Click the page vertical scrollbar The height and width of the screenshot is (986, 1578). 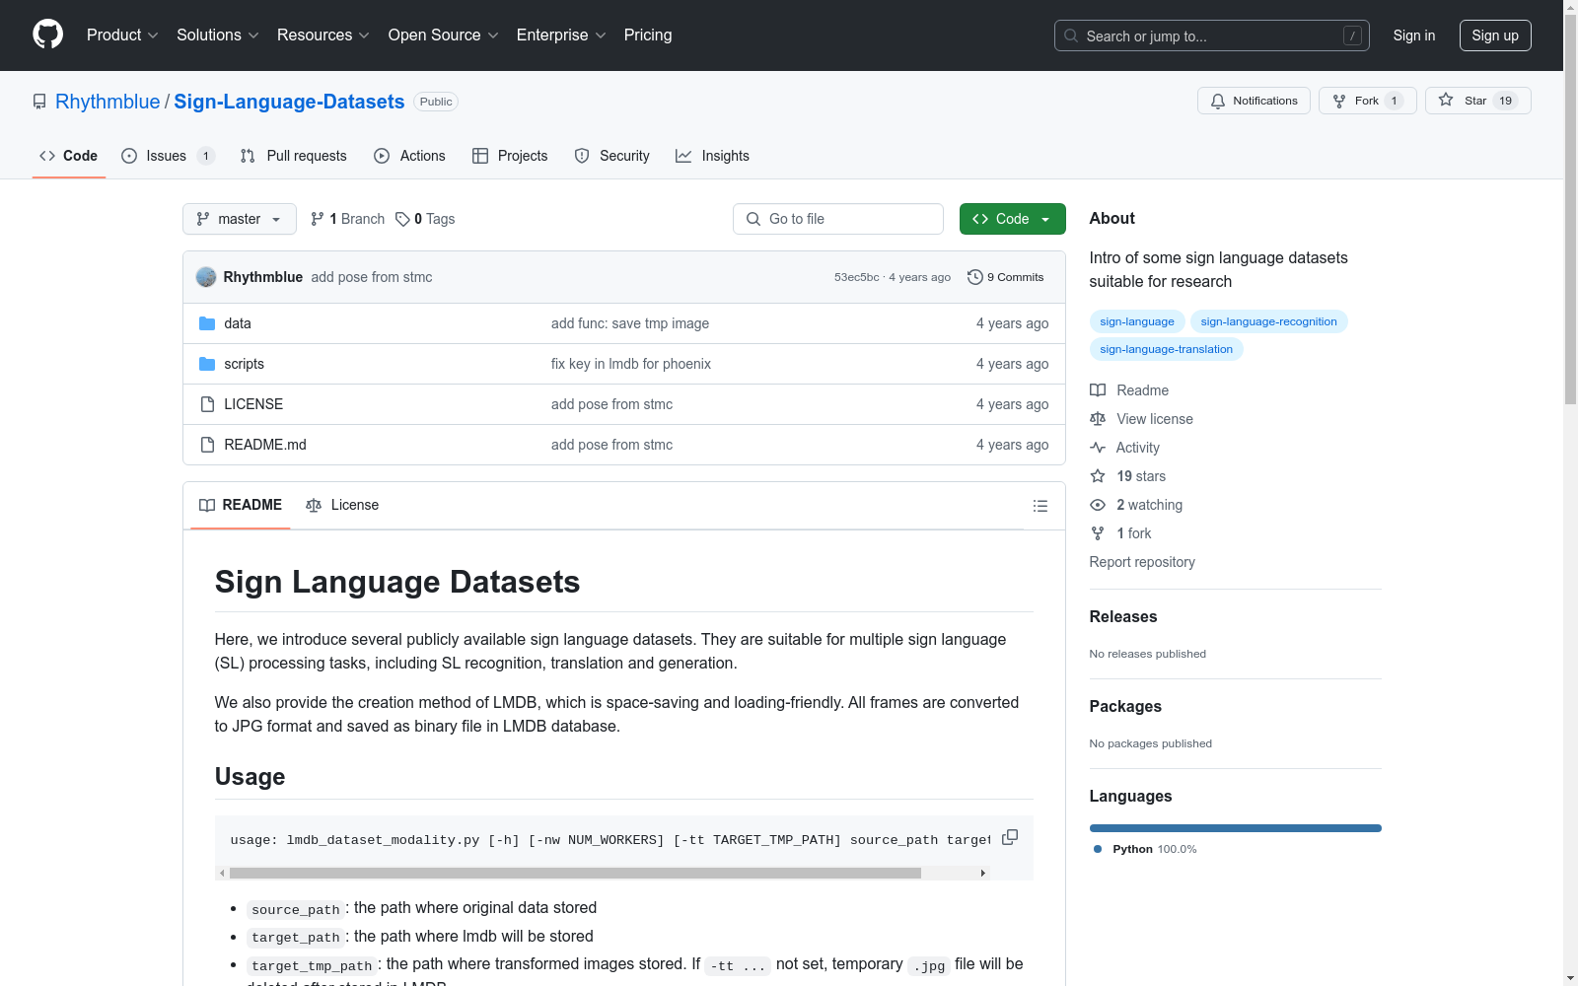pyautogui.click(x=1570, y=207)
